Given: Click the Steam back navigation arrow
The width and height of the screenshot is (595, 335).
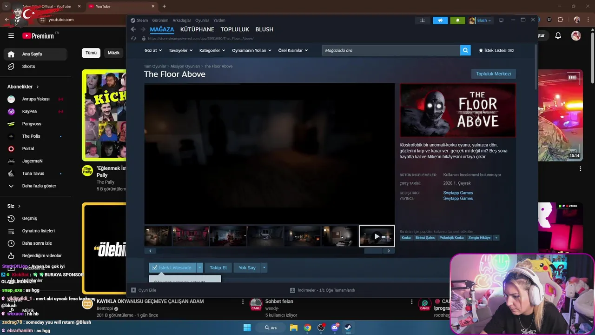Looking at the screenshot, I should tap(133, 29).
